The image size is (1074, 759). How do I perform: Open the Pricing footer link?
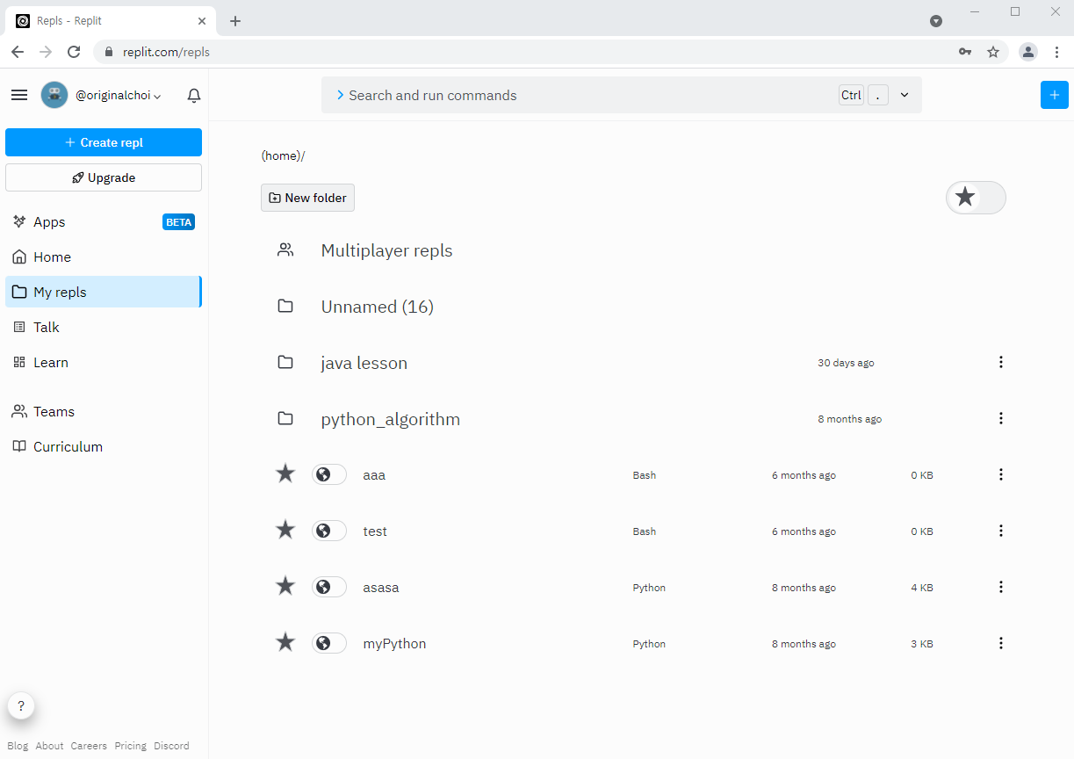[x=130, y=746]
